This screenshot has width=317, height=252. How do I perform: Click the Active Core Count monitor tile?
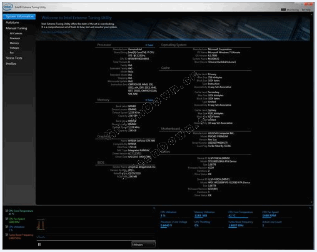pos(276,224)
